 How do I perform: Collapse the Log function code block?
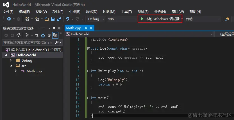click(89, 49)
